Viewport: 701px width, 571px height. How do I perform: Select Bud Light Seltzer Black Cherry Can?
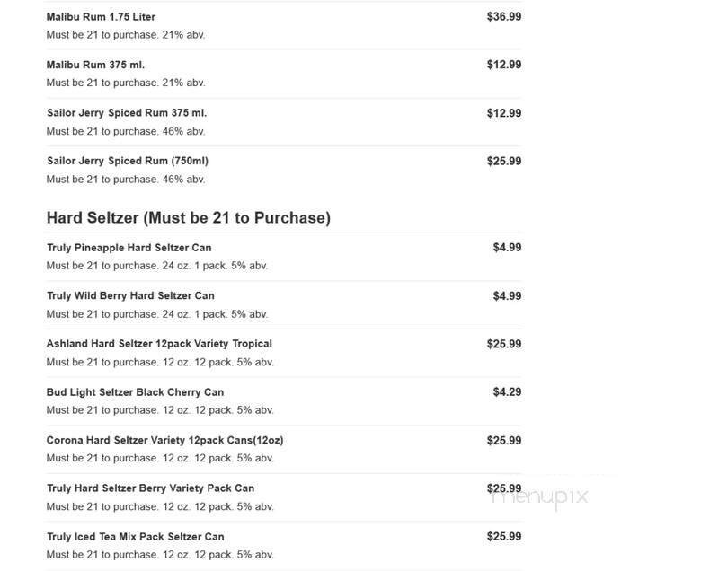[x=135, y=392]
